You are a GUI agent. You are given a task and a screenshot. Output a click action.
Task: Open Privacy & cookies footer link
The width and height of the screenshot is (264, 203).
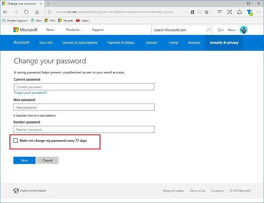click(173, 191)
